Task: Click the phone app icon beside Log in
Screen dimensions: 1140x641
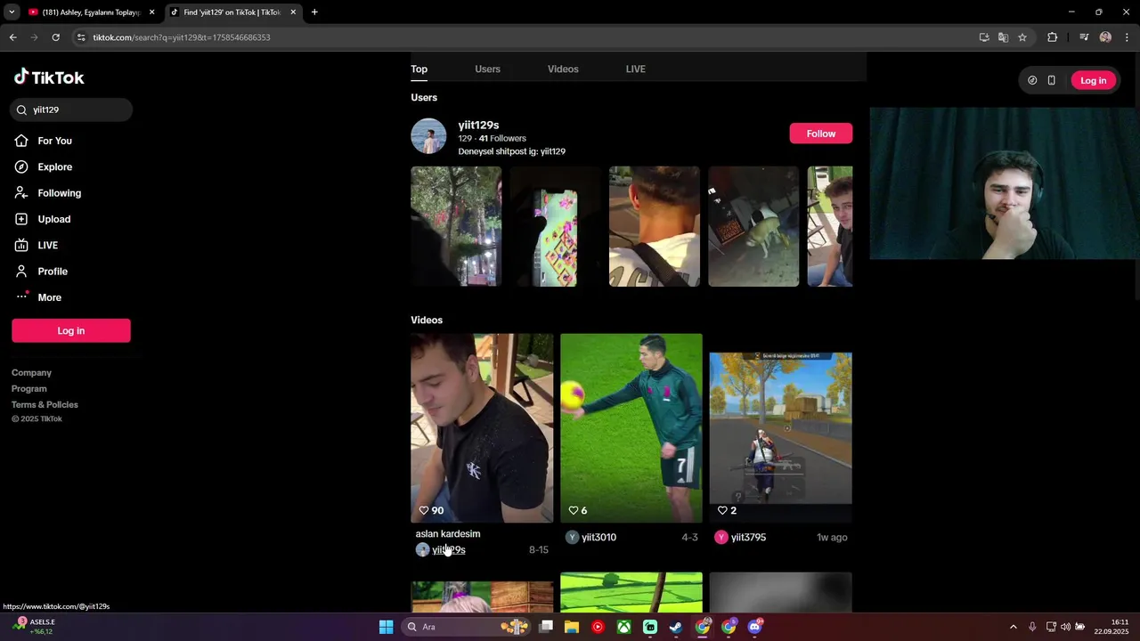Action: tap(1051, 80)
